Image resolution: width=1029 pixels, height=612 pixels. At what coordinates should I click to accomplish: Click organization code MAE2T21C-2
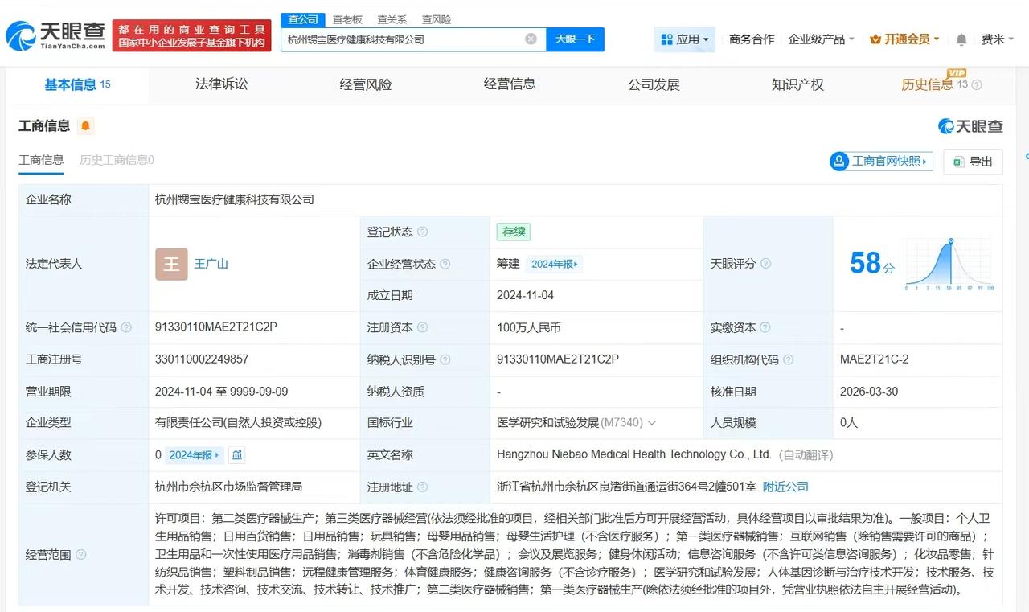click(x=875, y=359)
